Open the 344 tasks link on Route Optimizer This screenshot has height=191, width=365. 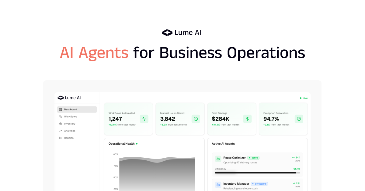click(296, 159)
